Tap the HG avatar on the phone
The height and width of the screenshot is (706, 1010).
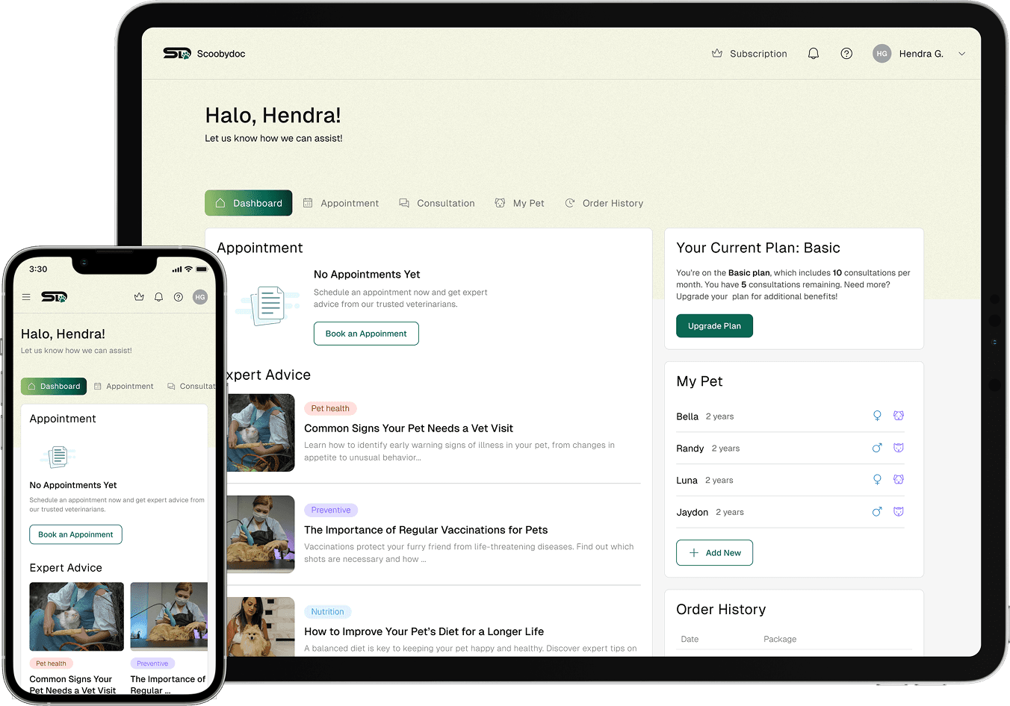click(199, 297)
